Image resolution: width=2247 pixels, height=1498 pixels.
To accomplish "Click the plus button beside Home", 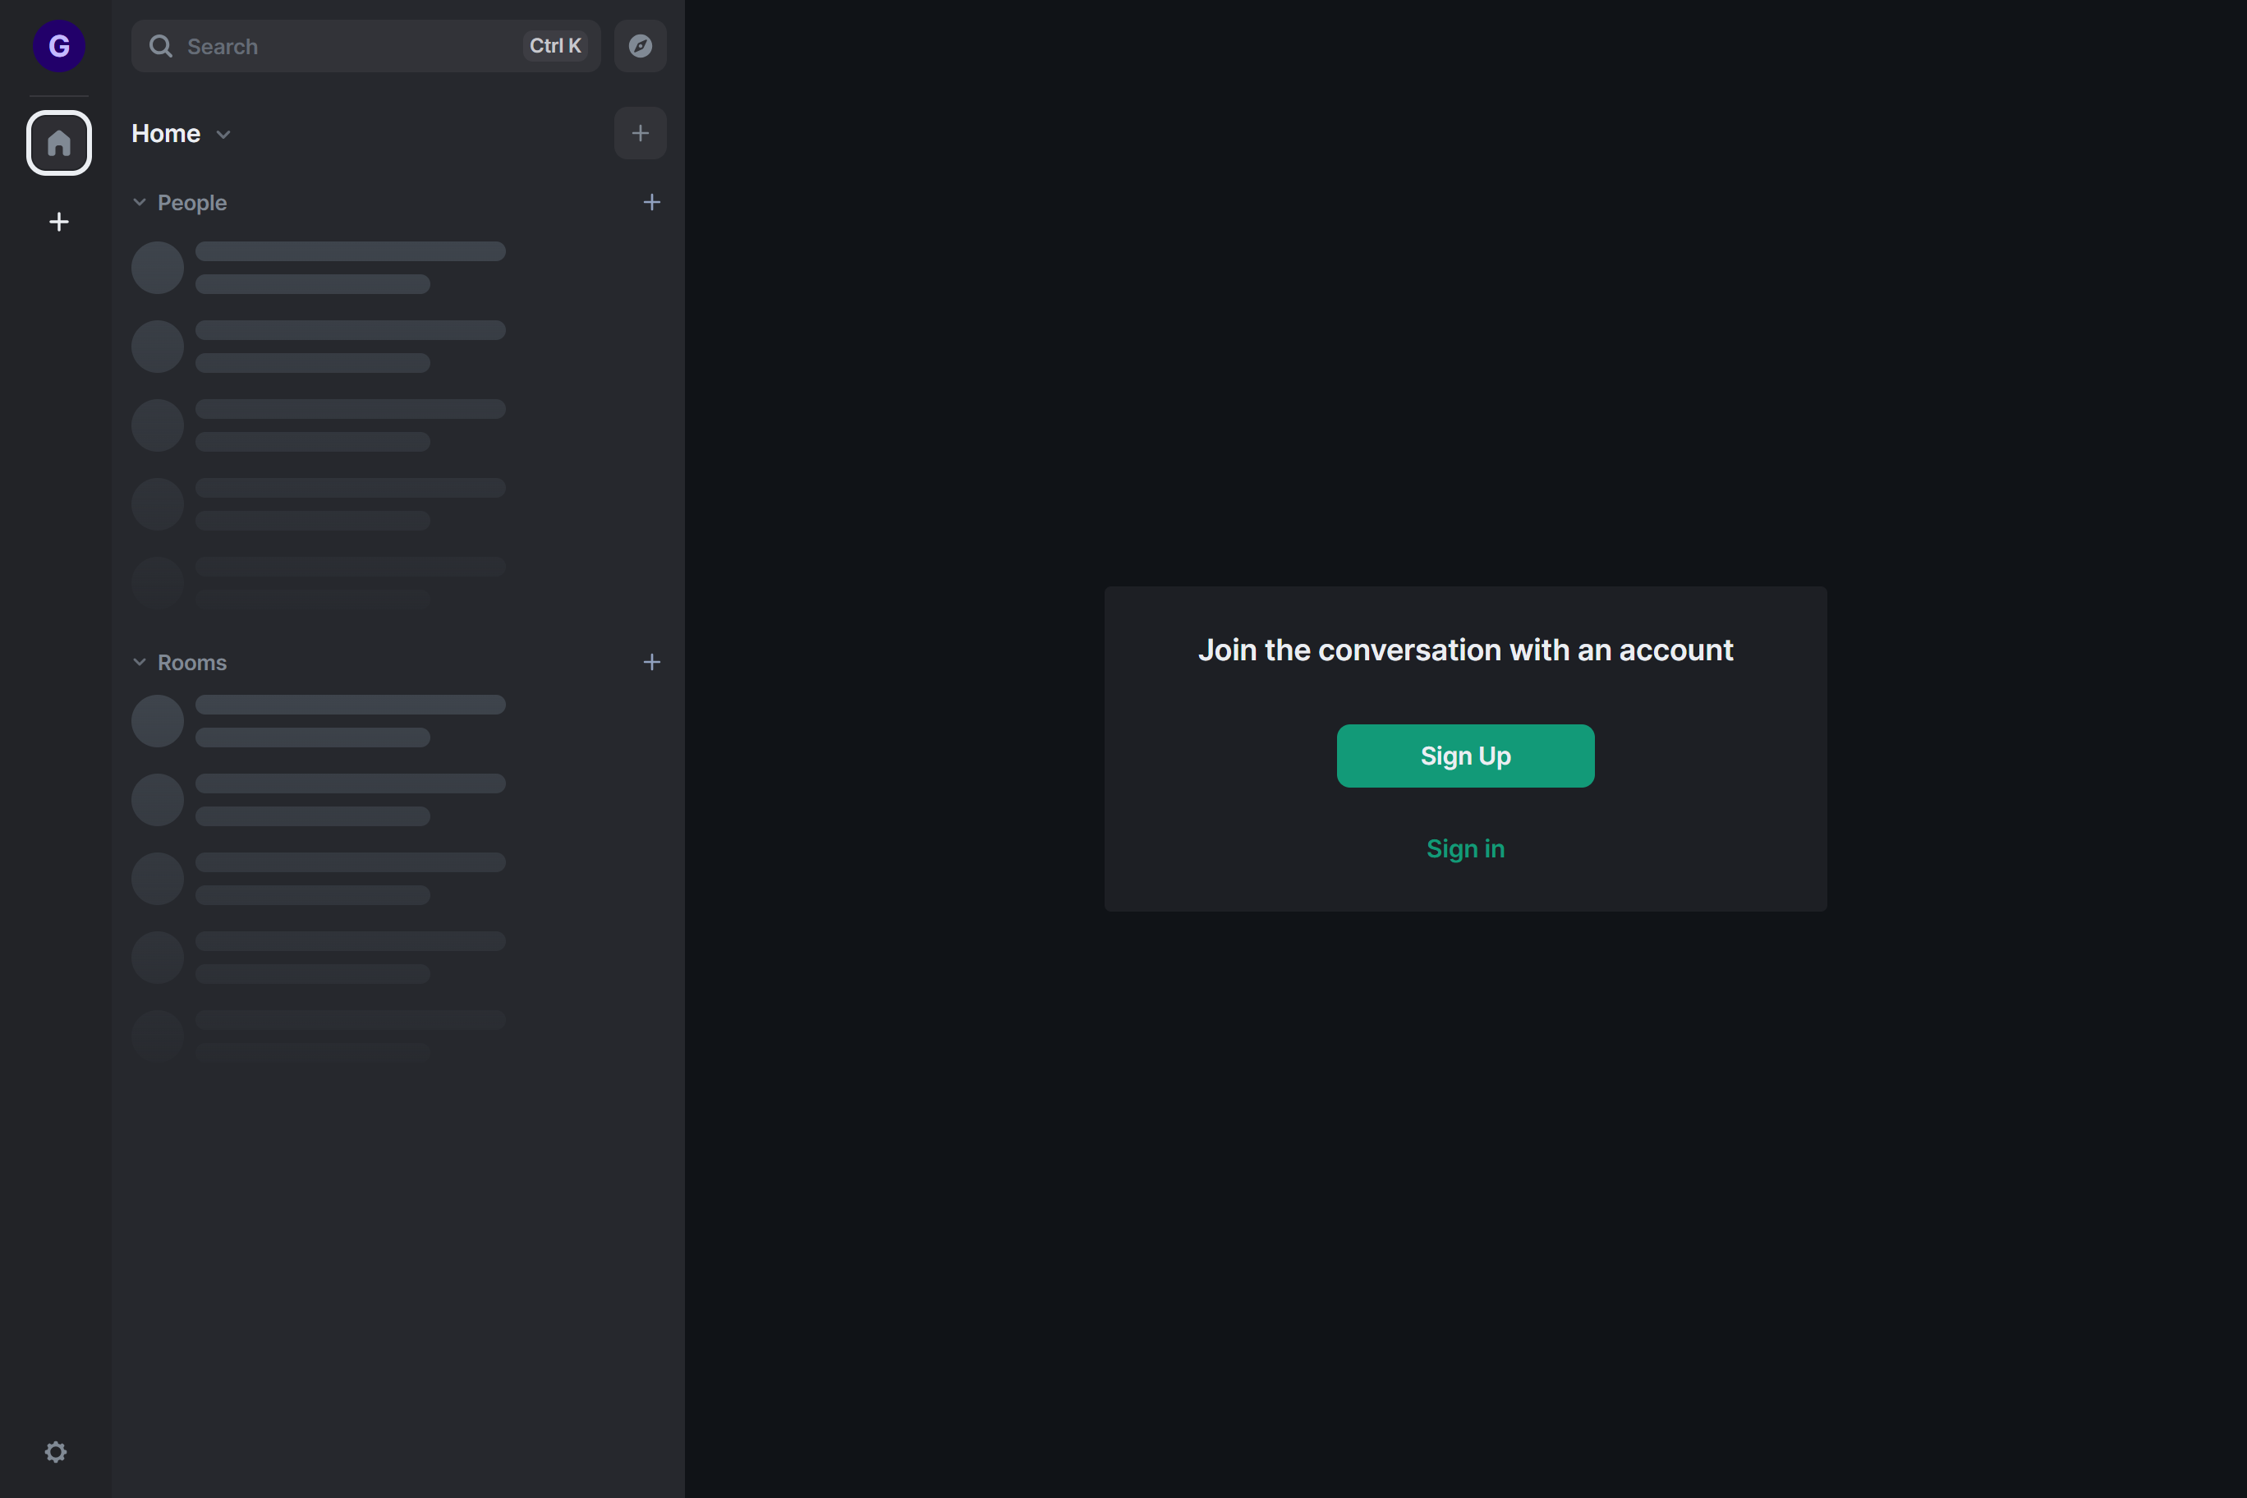I will pos(640,134).
